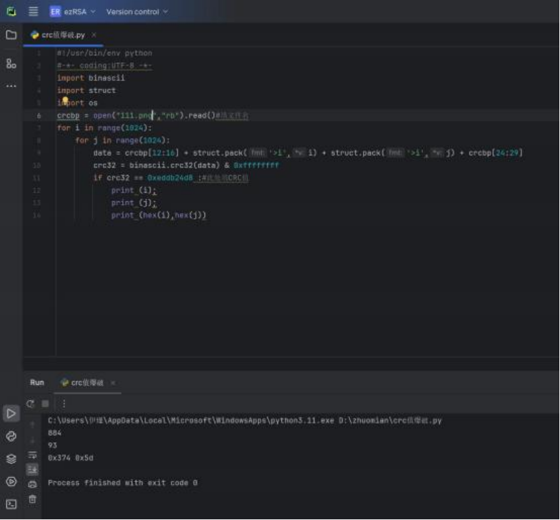The image size is (560, 520).
Task: Click line number 6 in gutter
Action: tap(39, 115)
